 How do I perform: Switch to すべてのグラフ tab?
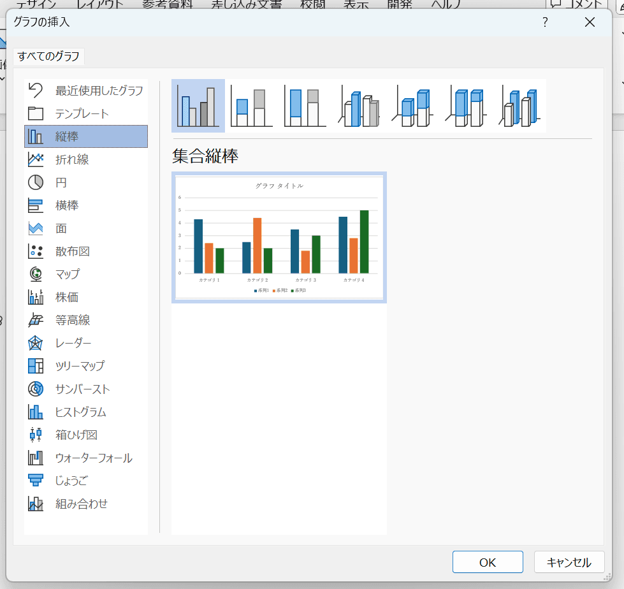click(x=48, y=56)
